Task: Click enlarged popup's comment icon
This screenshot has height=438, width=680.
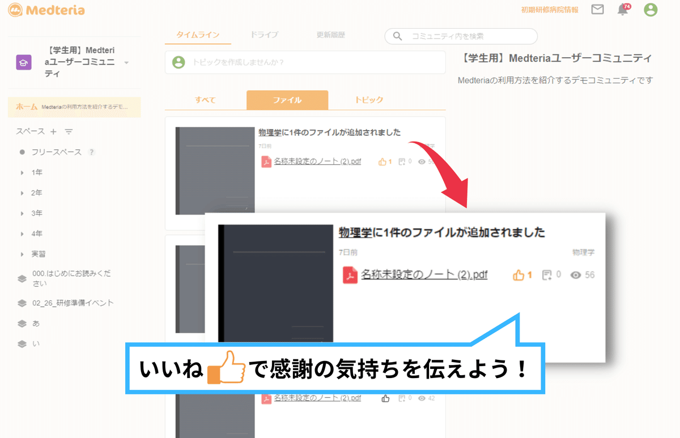Action: 547,275
